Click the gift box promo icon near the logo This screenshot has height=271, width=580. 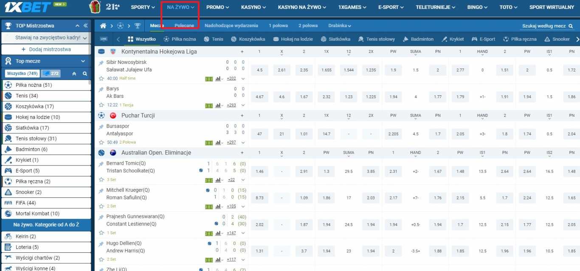coord(94,7)
